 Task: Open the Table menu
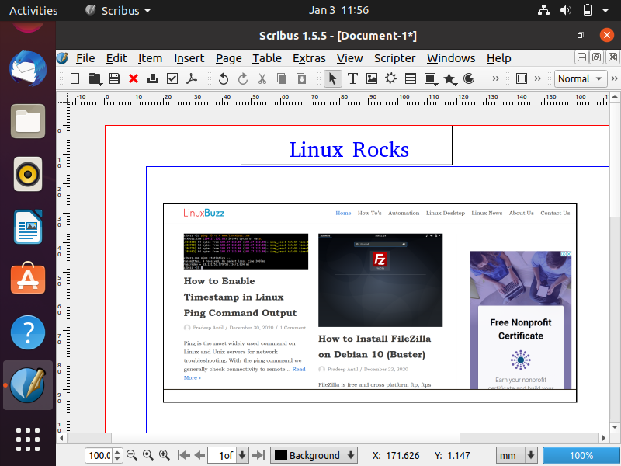(x=267, y=58)
